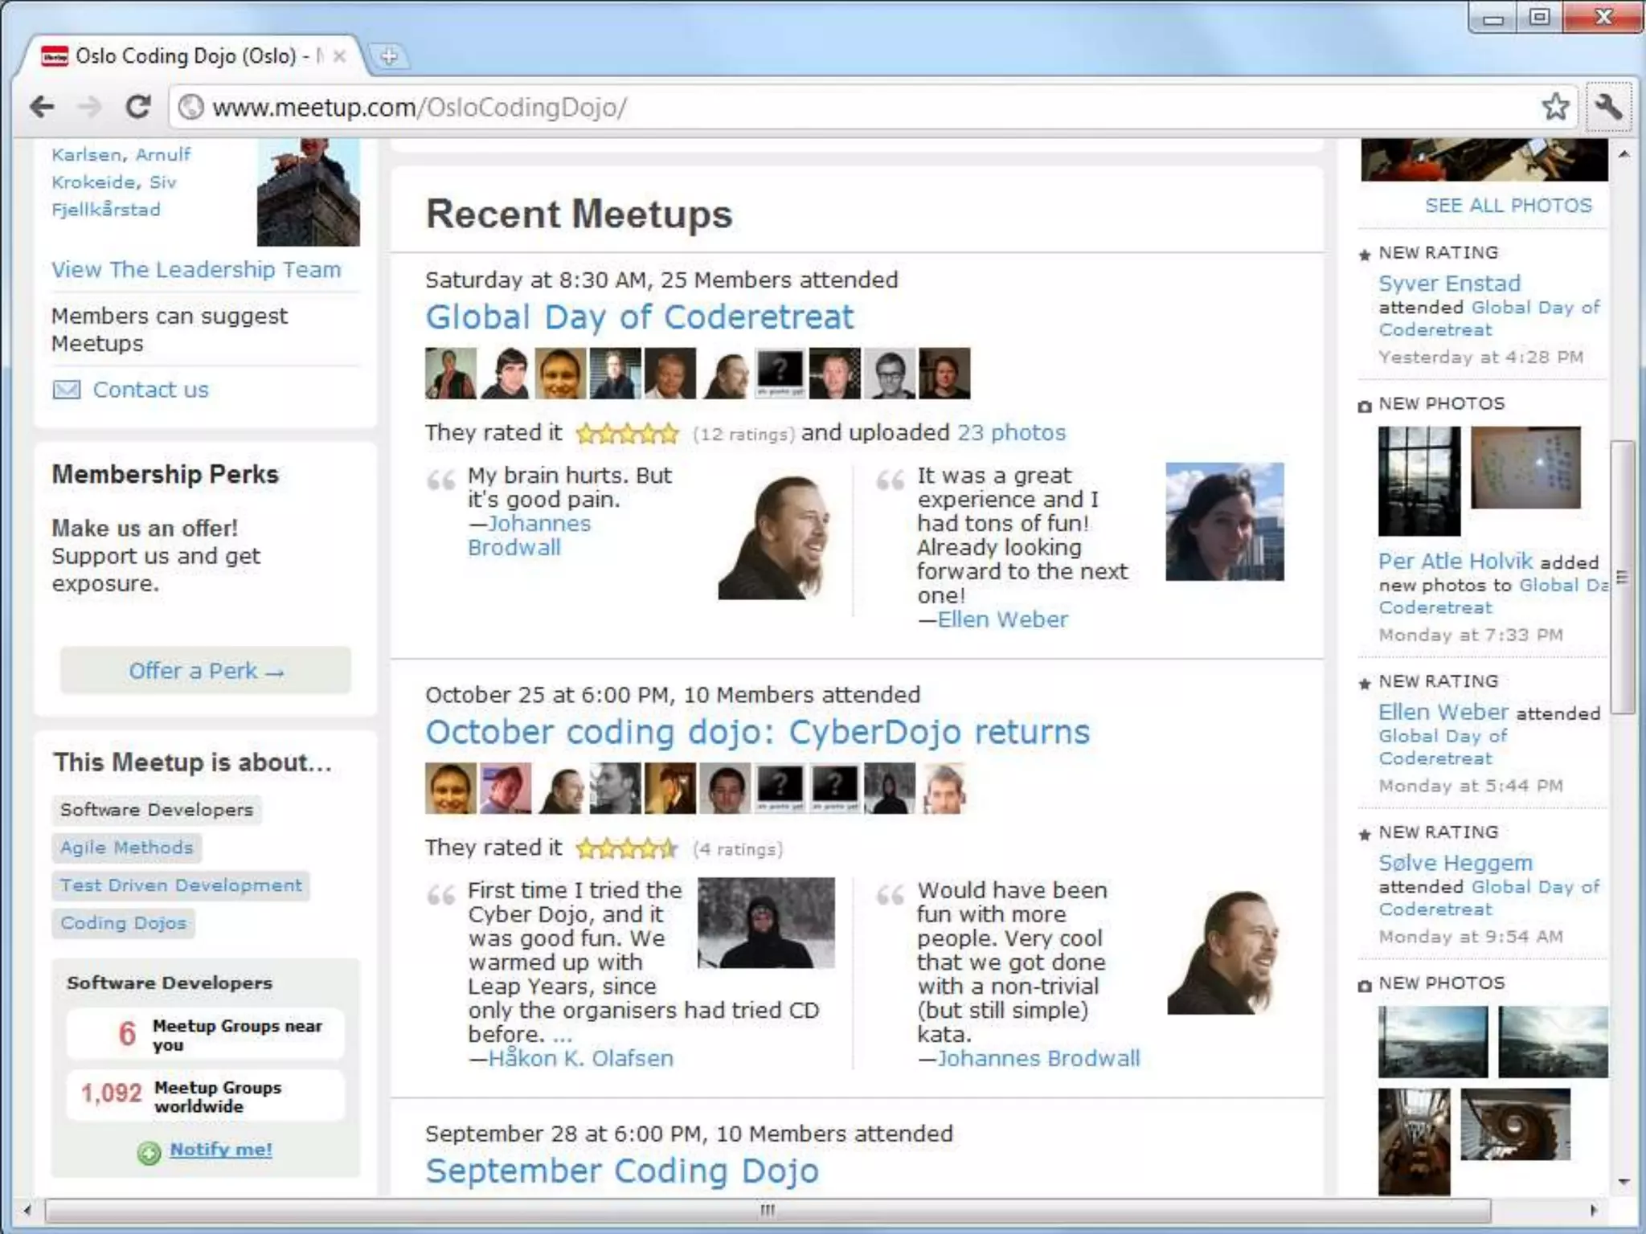Open a new tab with plus button

[x=389, y=56]
